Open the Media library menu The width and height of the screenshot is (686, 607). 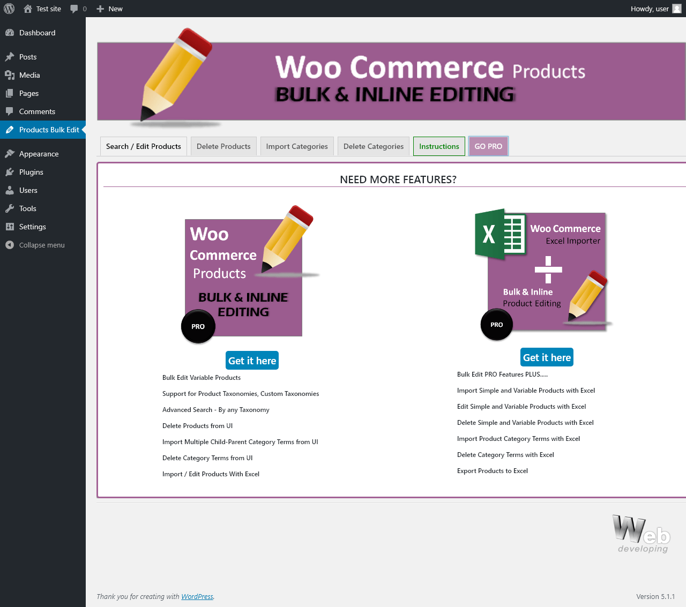tap(43, 75)
